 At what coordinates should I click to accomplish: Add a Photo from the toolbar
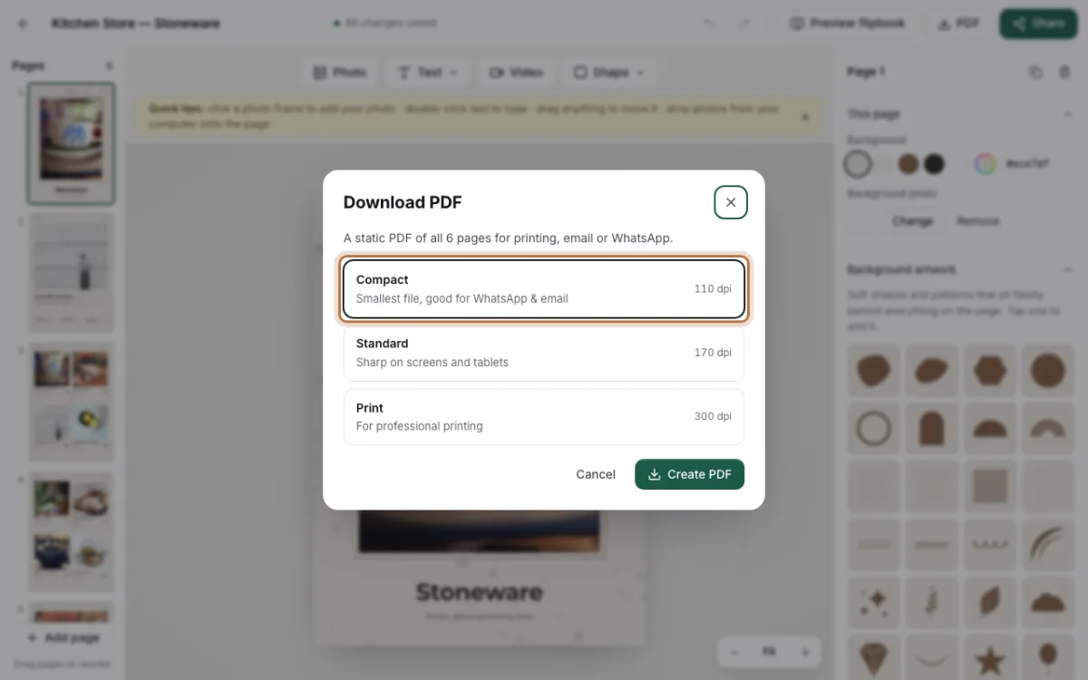point(340,73)
